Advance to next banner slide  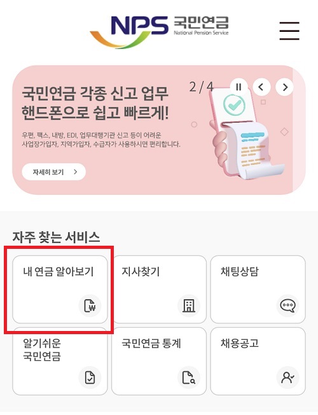click(x=284, y=87)
